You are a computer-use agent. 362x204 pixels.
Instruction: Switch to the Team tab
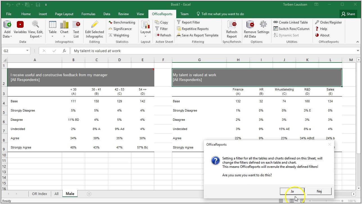184,14
